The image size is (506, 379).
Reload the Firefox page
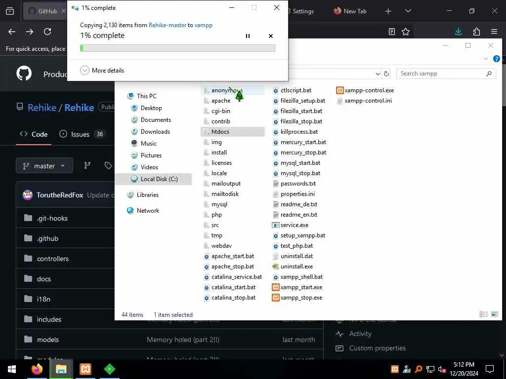(x=47, y=32)
